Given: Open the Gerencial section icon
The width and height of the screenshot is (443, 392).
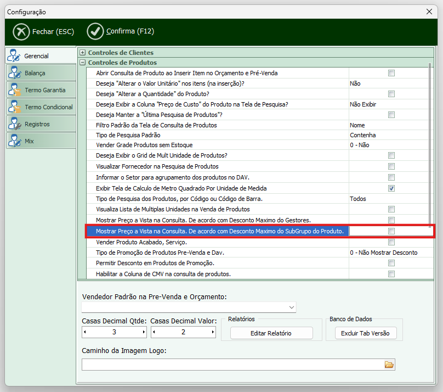Looking at the screenshot, I should pyautogui.click(x=15, y=55).
